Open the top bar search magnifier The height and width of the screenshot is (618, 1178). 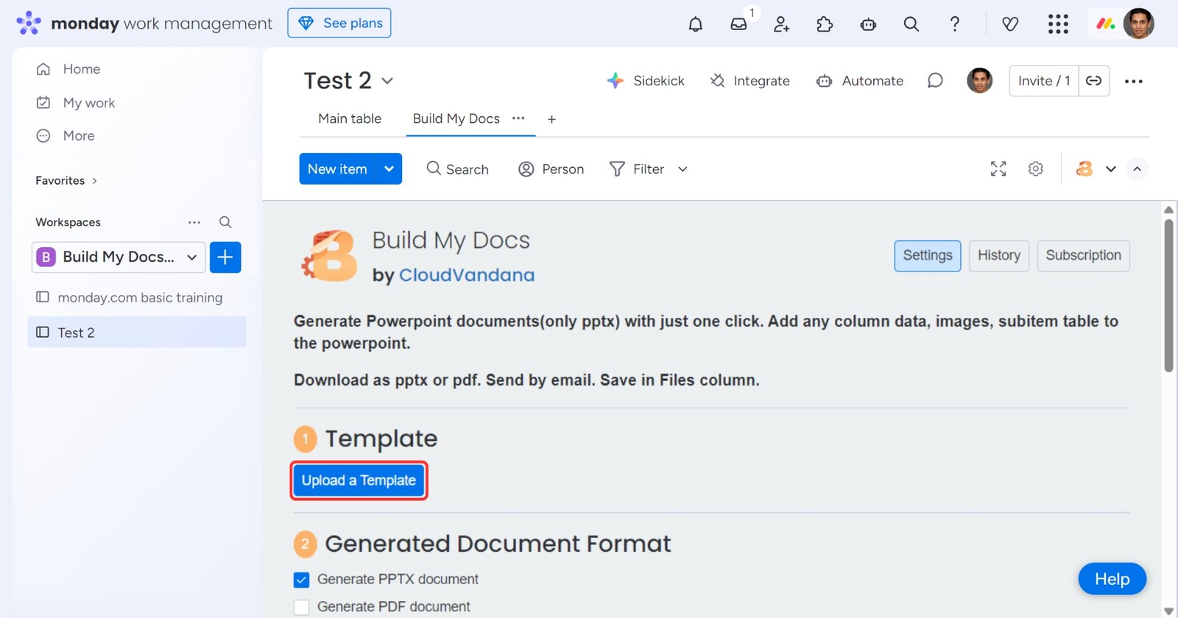(x=911, y=24)
